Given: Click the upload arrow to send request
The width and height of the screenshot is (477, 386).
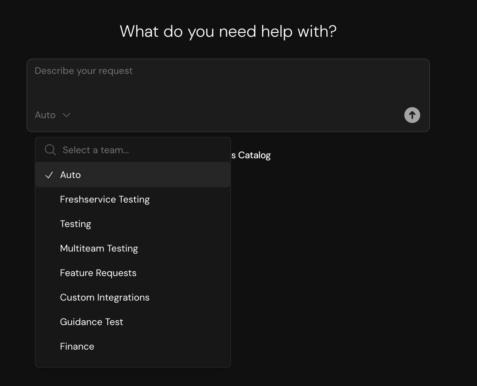Looking at the screenshot, I should coord(412,115).
